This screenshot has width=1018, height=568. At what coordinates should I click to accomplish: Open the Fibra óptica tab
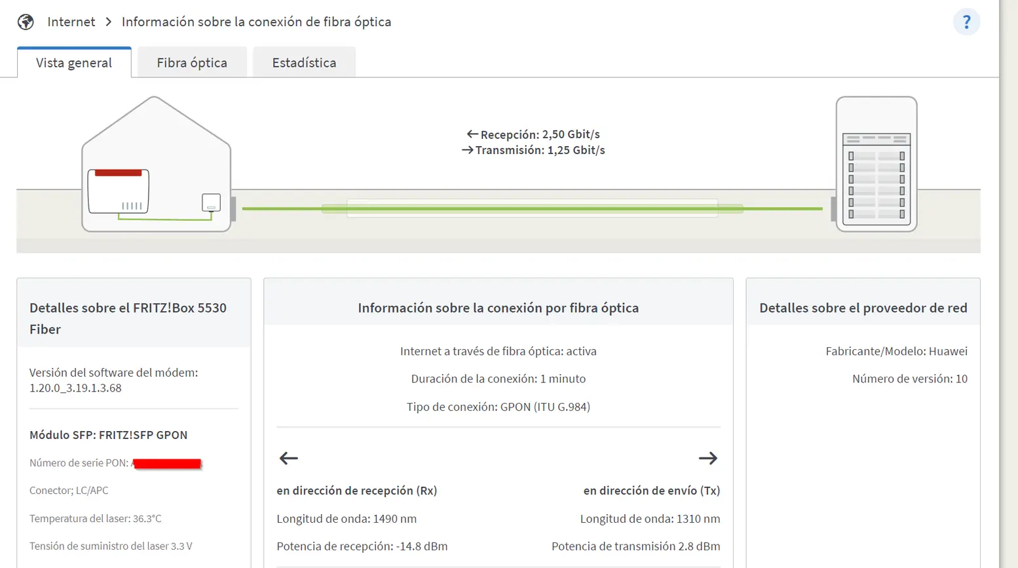point(192,62)
